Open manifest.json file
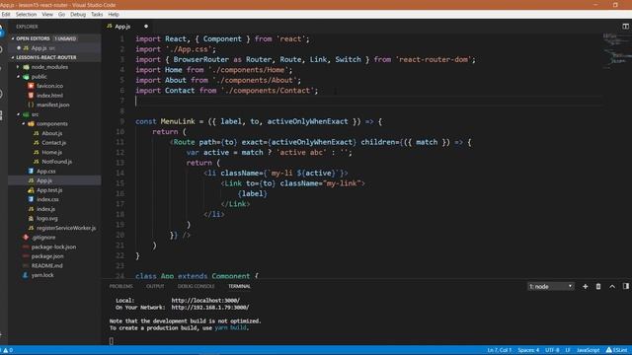The image size is (632, 355). coord(52,106)
